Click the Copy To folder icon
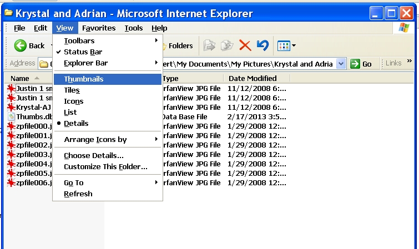The height and width of the screenshot is (249, 419). [227, 45]
